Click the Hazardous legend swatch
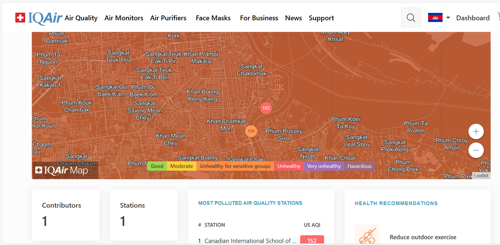Screen dimensions: 500x245 pos(359,166)
